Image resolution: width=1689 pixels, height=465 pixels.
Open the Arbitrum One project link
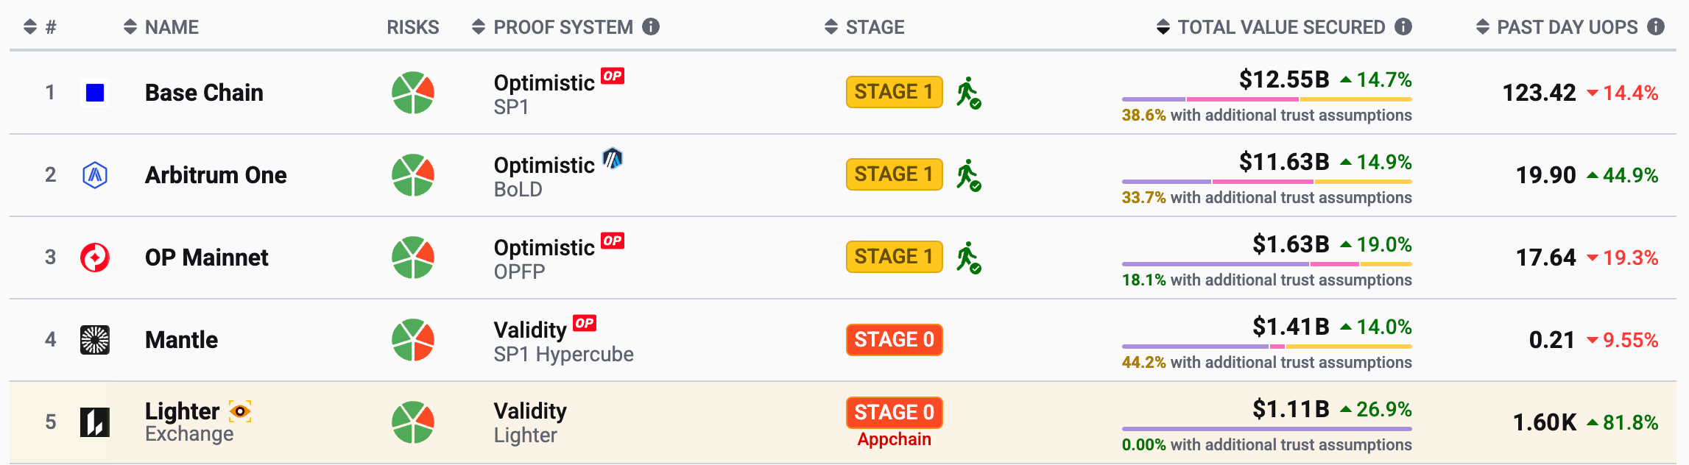pyautogui.click(x=216, y=175)
